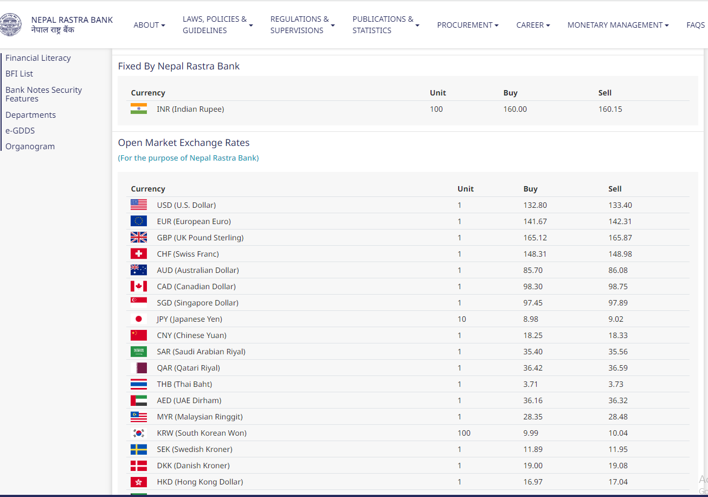708x497 pixels.
Task: Click the Canadian flag icon beside CAD
Action: click(x=139, y=286)
